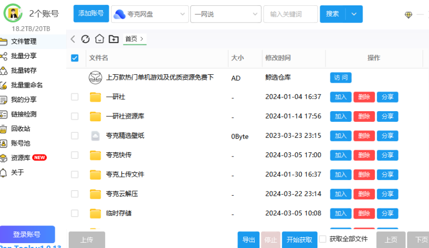Check the 临时存储 row checkbox
Screen dimensions: 429x248
click(75, 213)
